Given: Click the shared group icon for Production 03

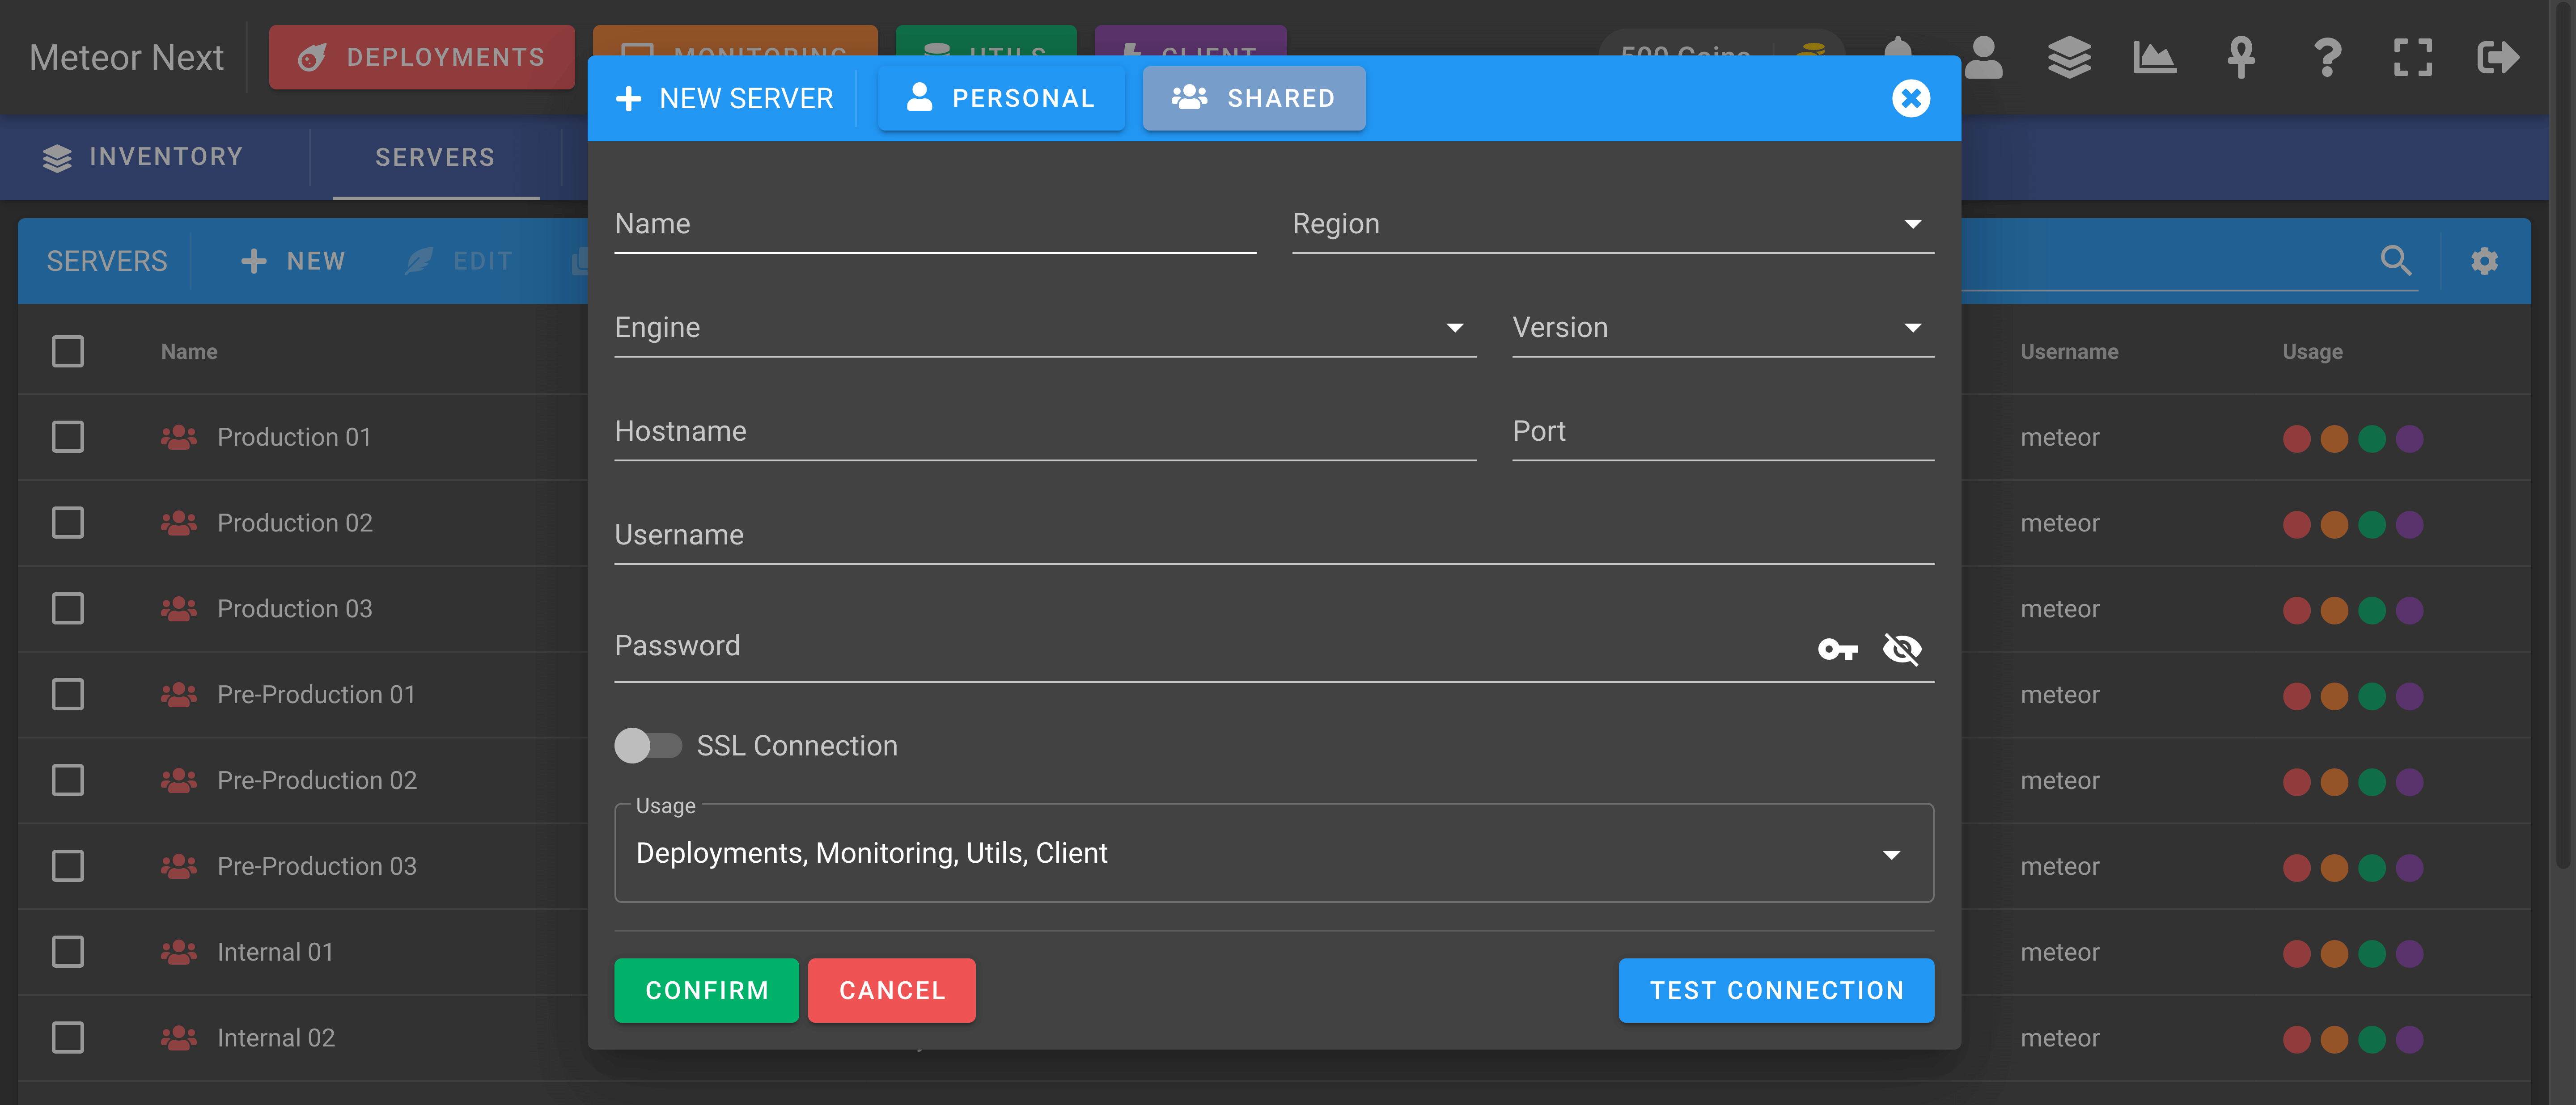Looking at the screenshot, I should click(x=179, y=608).
